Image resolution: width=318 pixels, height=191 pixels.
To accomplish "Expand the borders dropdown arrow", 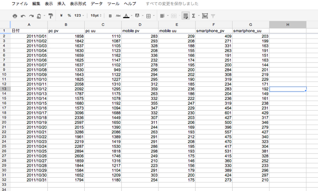I will 154,15.
